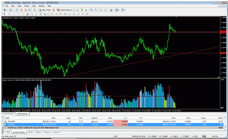Click the Zoom Out magnifier icon
Image resolution: width=228 pixels, height=139 pixels.
(96, 10)
